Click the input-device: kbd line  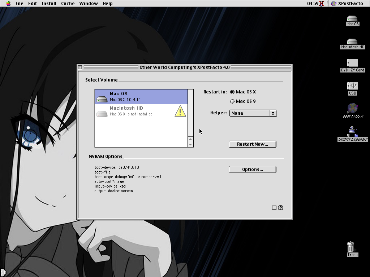[110, 186]
